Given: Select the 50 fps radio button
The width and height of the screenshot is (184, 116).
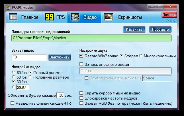Looking at the screenshot, I should point(14,77).
